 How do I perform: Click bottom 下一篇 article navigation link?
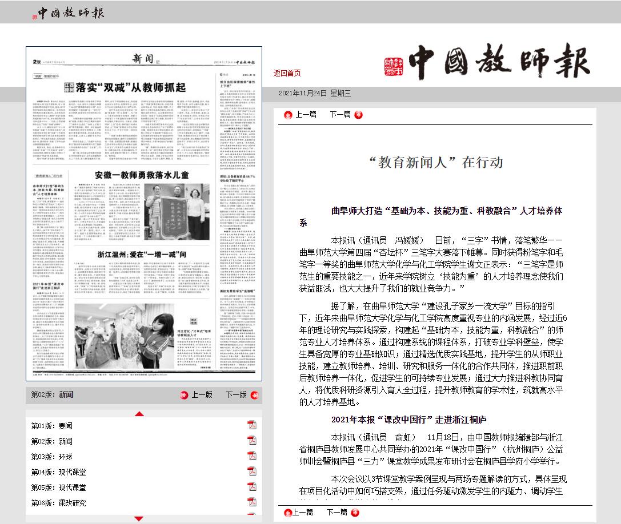coord(337,513)
